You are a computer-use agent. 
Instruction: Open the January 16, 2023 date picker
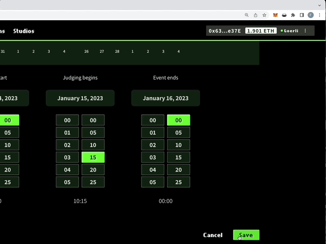[165, 98]
